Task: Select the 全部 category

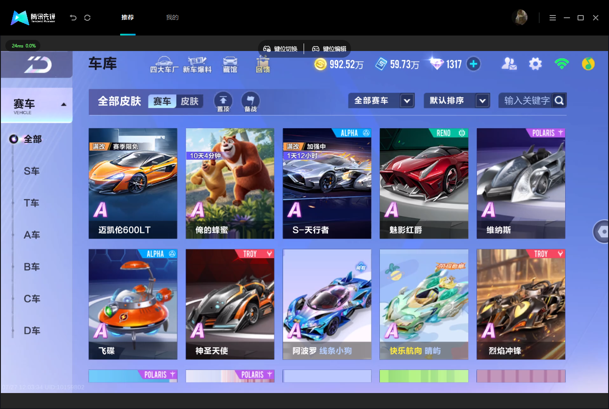Action: pyautogui.click(x=32, y=139)
